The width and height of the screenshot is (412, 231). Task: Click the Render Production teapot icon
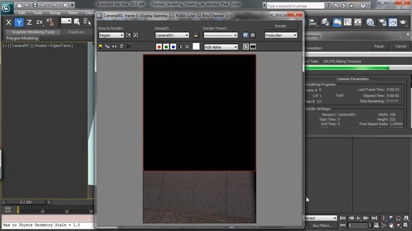(x=403, y=22)
